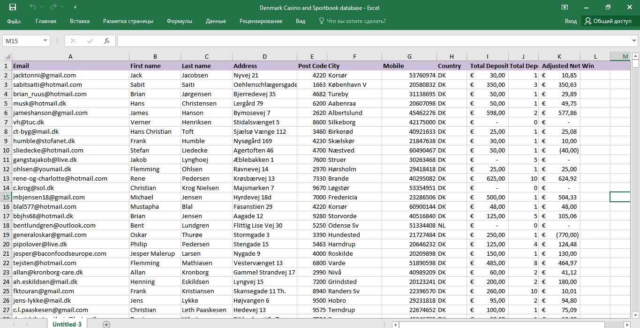Click the 'Что вы хотите сделать?' search field
640x328 pixels.
coord(356,21)
